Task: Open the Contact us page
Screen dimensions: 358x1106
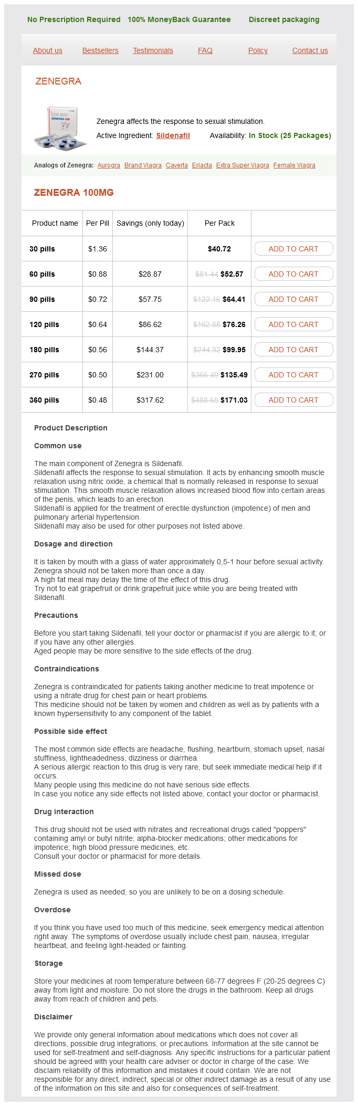Action: pyautogui.click(x=310, y=50)
